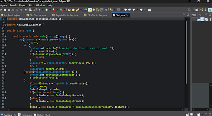Screen dimensions: 212x116
Task: Switch to FilmController.java editor tab
Action: click(96, 15)
